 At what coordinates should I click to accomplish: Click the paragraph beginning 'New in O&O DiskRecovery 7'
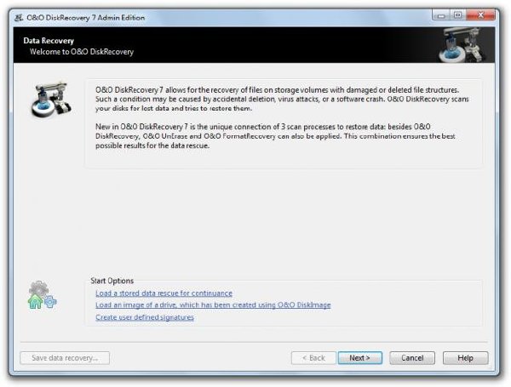click(x=275, y=136)
